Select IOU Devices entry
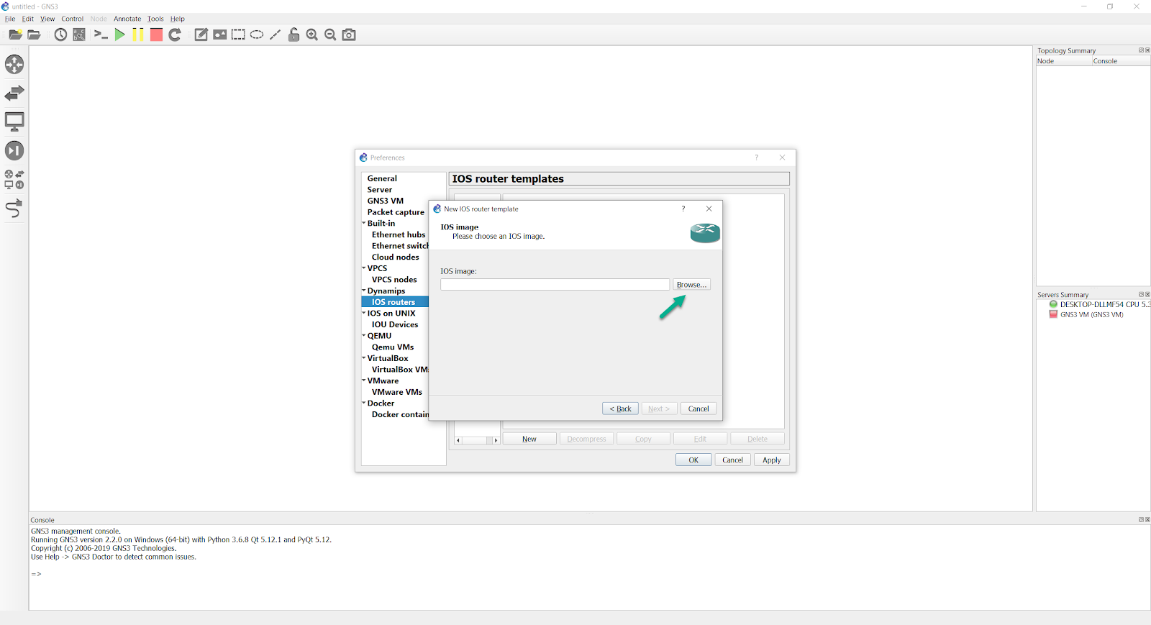The width and height of the screenshot is (1151, 625). pos(395,324)
